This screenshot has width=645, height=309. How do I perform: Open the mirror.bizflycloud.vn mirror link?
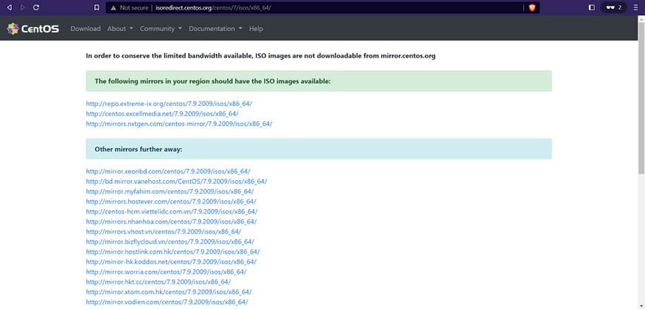coord(170,242)
